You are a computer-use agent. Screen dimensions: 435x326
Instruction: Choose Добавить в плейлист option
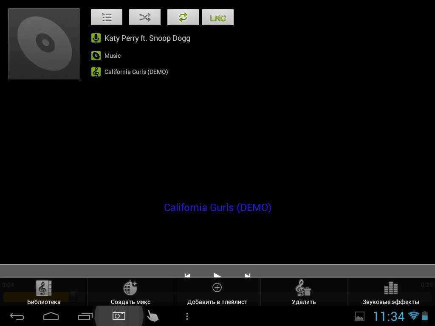(217, 292)
